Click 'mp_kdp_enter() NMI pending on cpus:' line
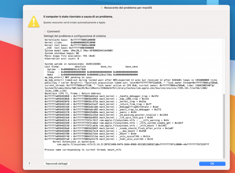Viewport: 235px width, 173px height. pos(68,77)
